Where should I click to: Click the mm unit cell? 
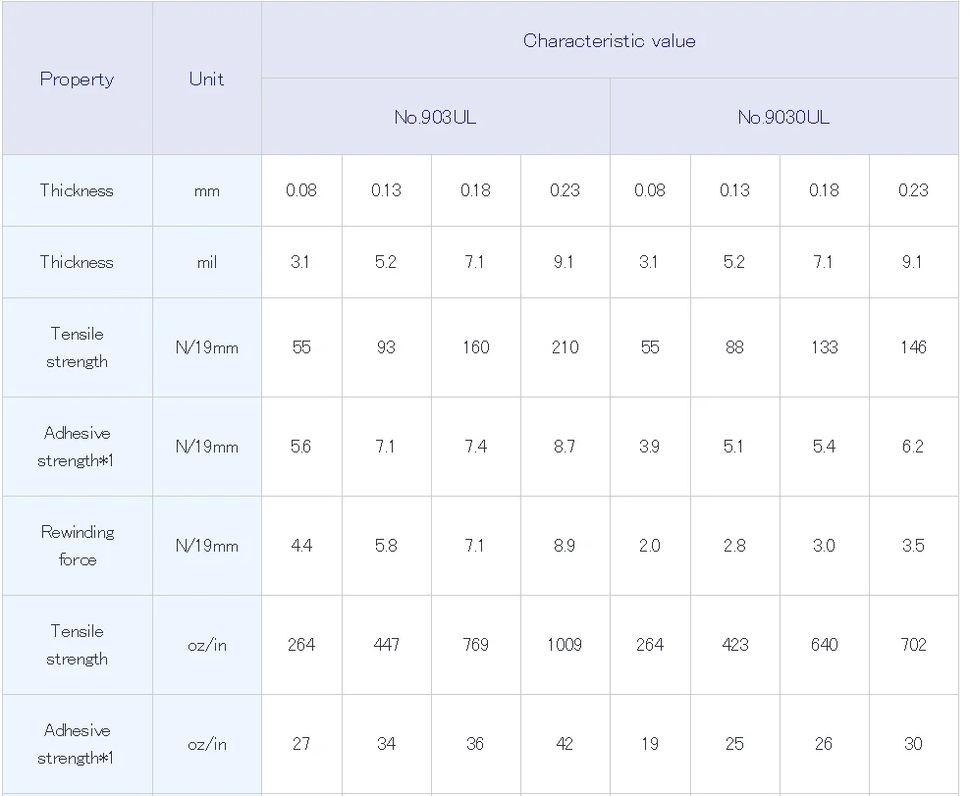click(206, 190)
